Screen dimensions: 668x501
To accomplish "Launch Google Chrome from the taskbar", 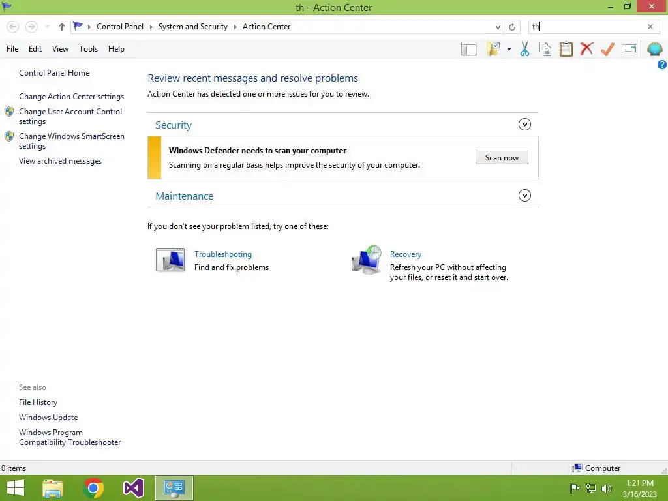I will point(93,488).
